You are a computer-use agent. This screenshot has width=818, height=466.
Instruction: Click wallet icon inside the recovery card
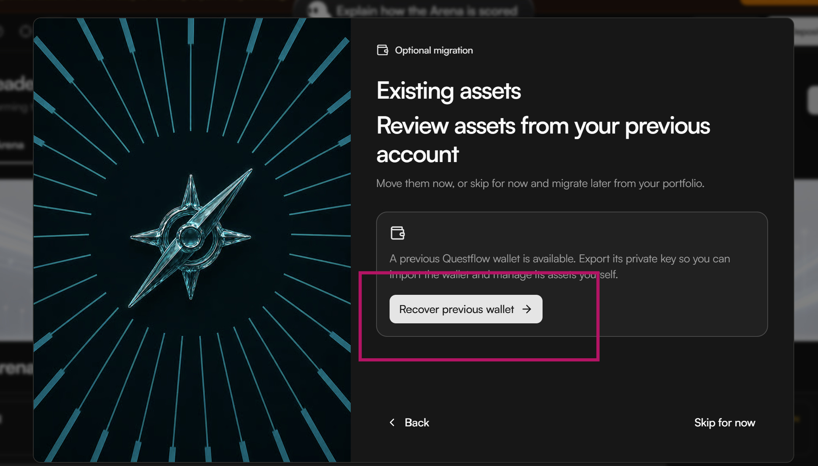[398, 233]
